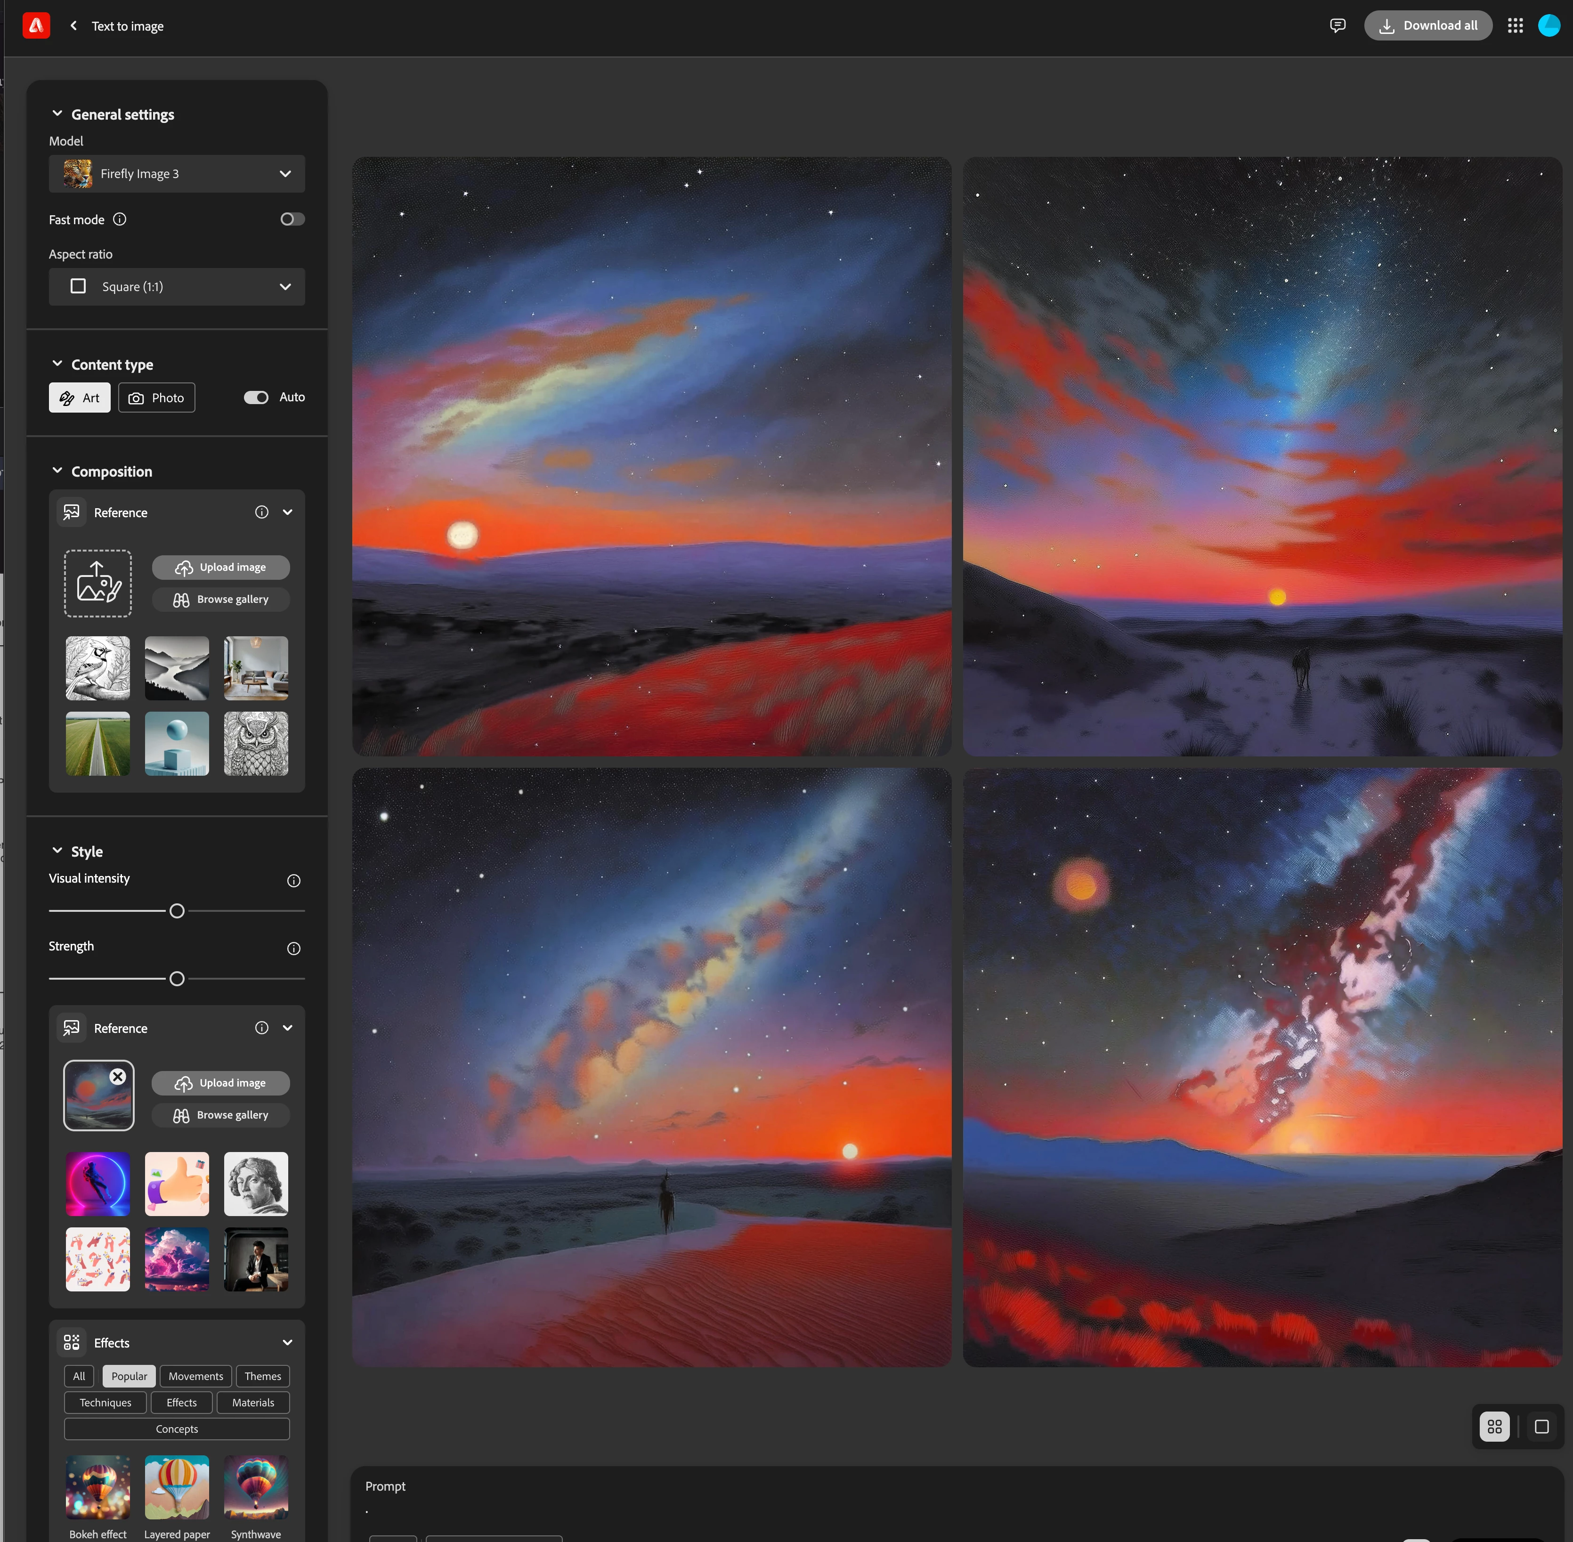
Task: Select the Movements effects tab
Action: (x=196, y=1376)
